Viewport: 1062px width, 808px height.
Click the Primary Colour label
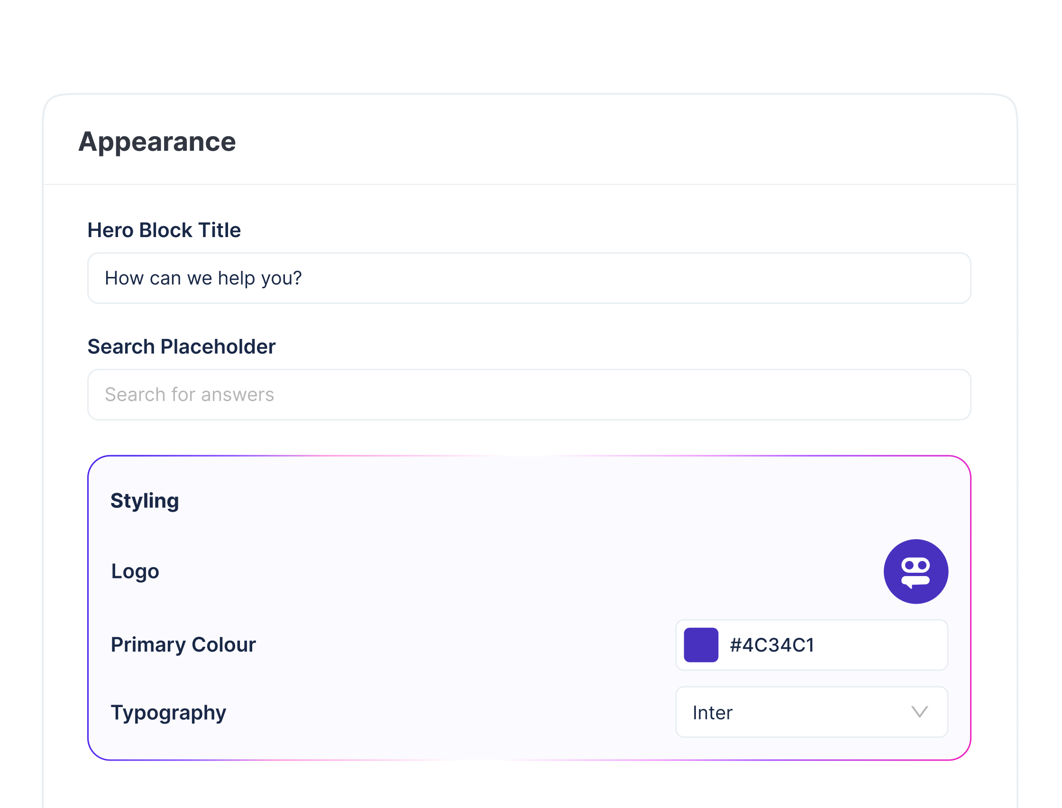(183, 645)
